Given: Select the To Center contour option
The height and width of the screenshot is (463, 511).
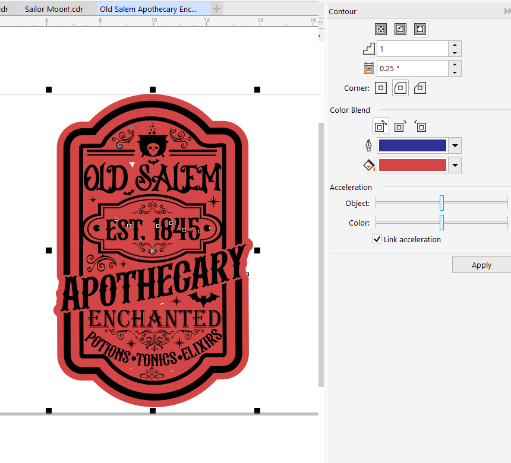Looking at the screenshot, I should click(x=381, y=28).
